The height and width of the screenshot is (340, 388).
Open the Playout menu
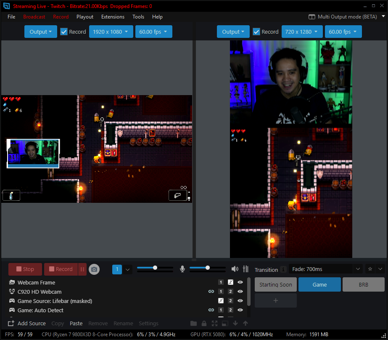click(85, 17)
